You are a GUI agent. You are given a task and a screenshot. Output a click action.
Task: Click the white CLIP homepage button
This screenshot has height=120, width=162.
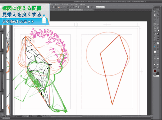pos(100,7)
